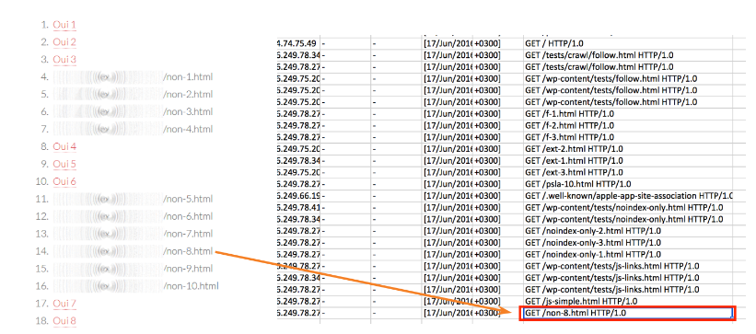Select the cell 'GET /ext-2.html HTTP/1.0'

[627, 148]
